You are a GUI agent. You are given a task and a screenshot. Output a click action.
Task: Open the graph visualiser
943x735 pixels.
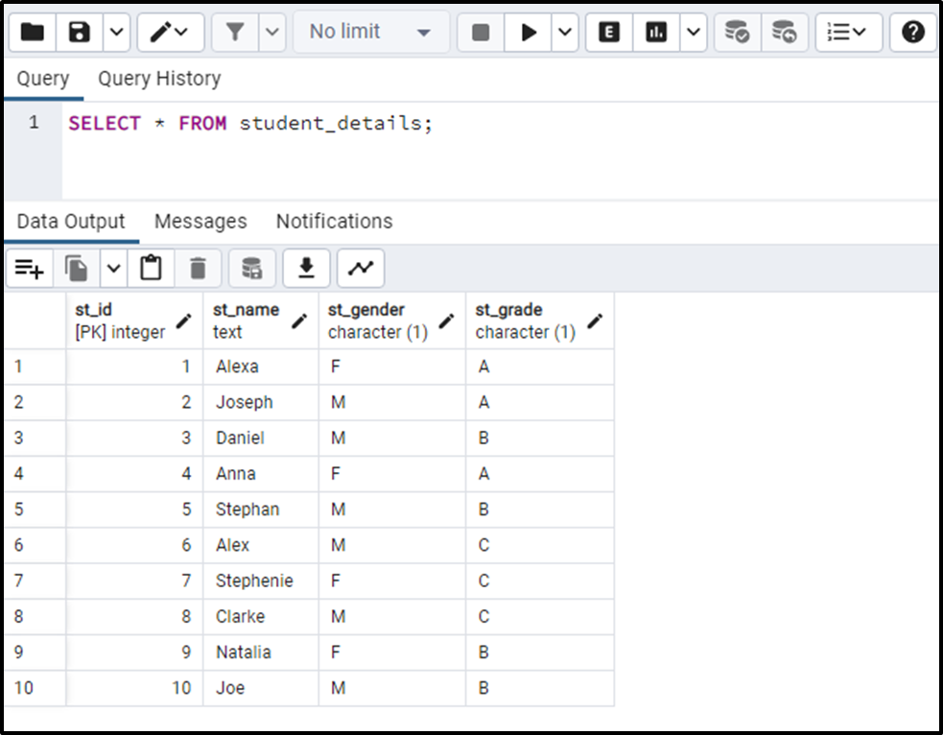361,268
